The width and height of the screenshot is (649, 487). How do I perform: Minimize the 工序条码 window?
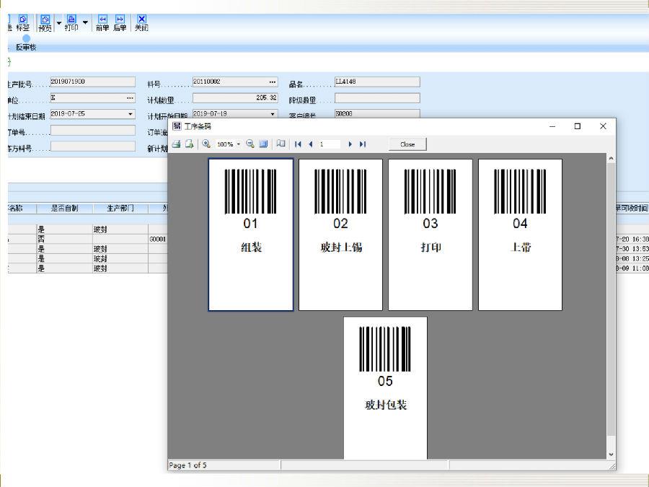click(x=552, y=126)
